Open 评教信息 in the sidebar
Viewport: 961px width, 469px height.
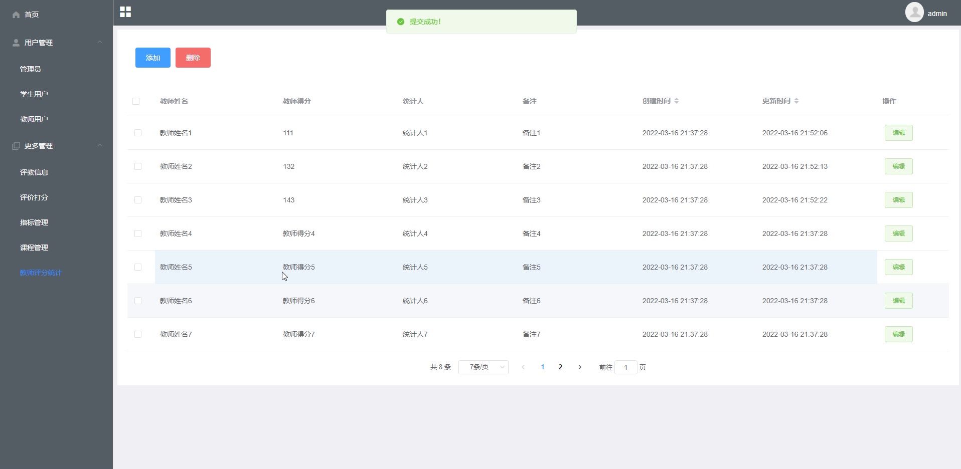point(34,172)
